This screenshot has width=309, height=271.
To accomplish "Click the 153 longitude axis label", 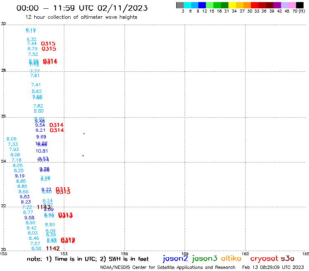I will (64, 253).
